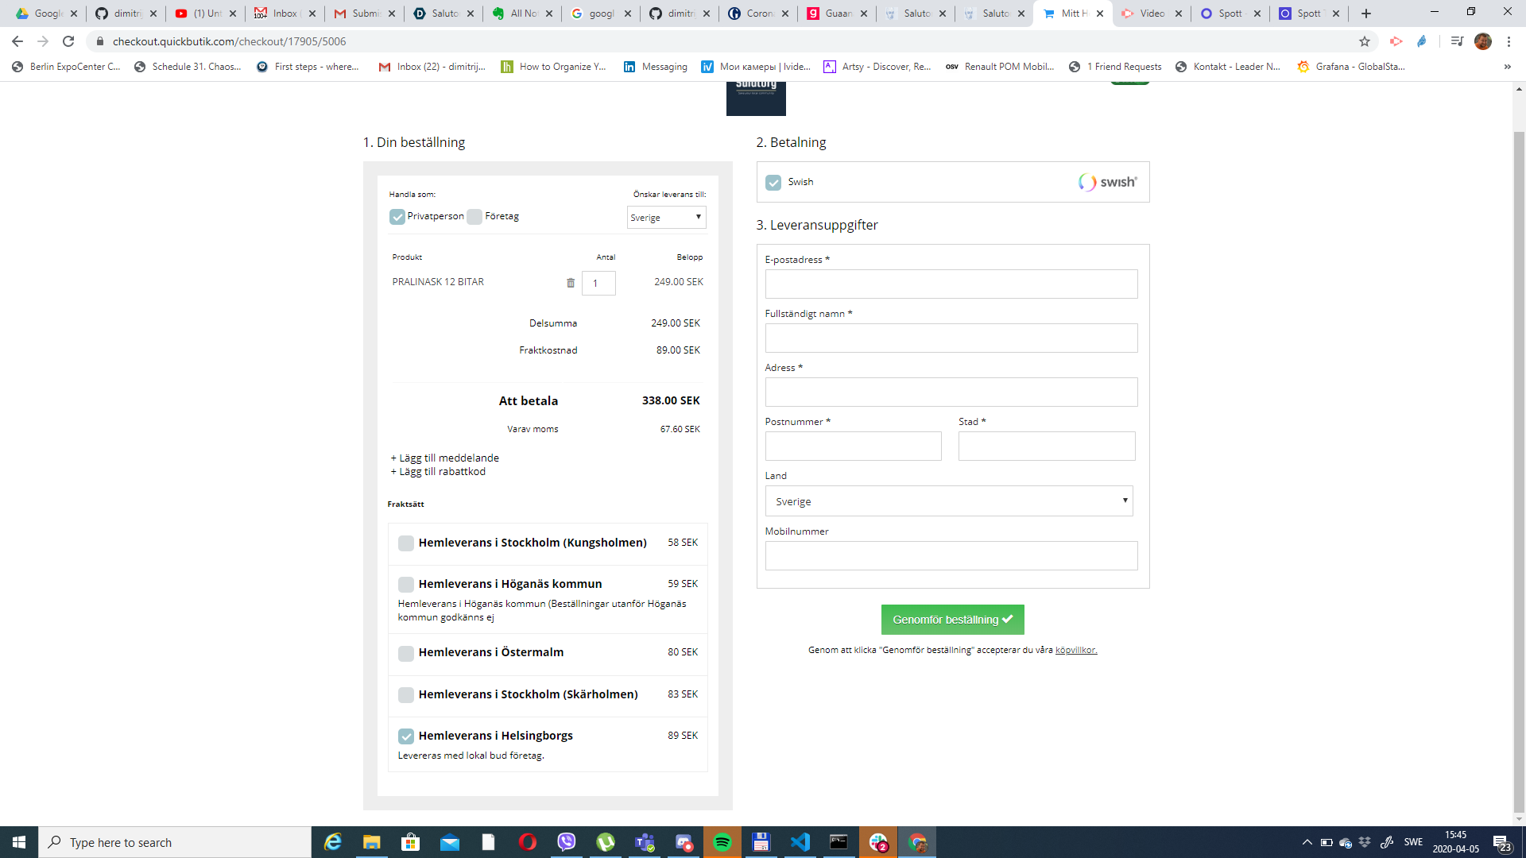Reload the checkout page
1526x858 pixels.
click(68, 41)
